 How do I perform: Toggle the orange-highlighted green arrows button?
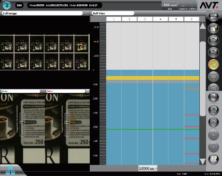click(213, 64)
